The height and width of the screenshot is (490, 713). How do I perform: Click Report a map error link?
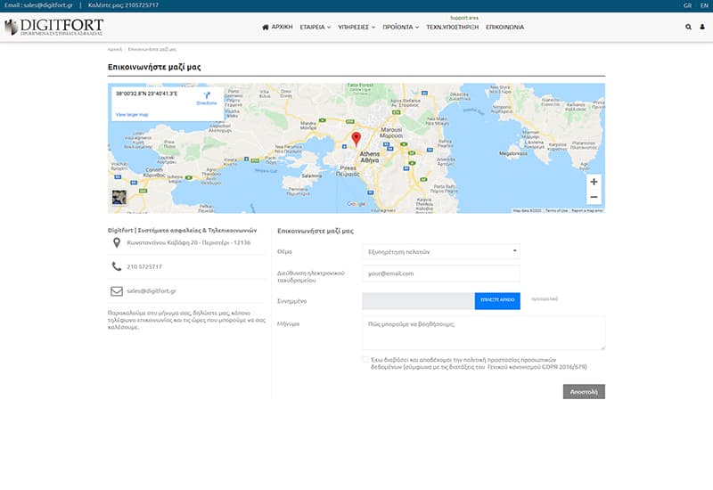587,211
